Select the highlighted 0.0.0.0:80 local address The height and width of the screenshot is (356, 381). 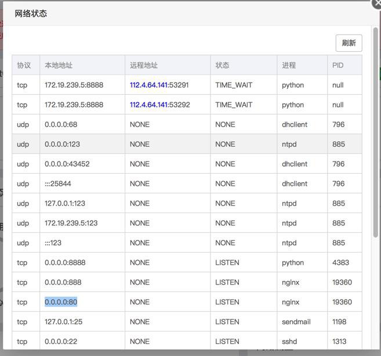tap(61, 302)
